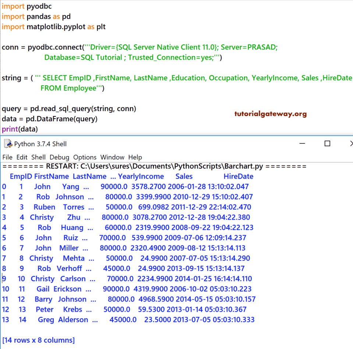
Task: Click the 'Python 3.7.4 Shell' title text
Action: pos(40,144)
